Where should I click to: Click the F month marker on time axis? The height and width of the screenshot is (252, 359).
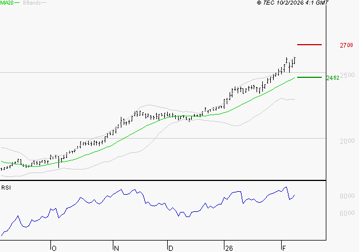pyautogui.click(x=284, y=249)
